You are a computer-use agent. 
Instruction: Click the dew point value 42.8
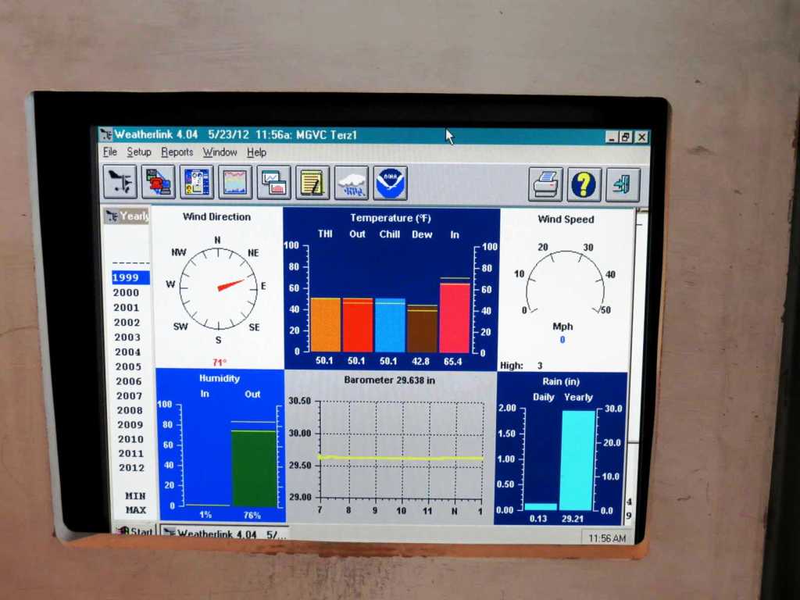coord(420,361)
